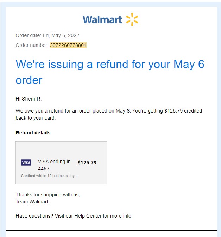Click the Refund details heading
Viewport: 221px width, 237px height.
click(33, 133)
